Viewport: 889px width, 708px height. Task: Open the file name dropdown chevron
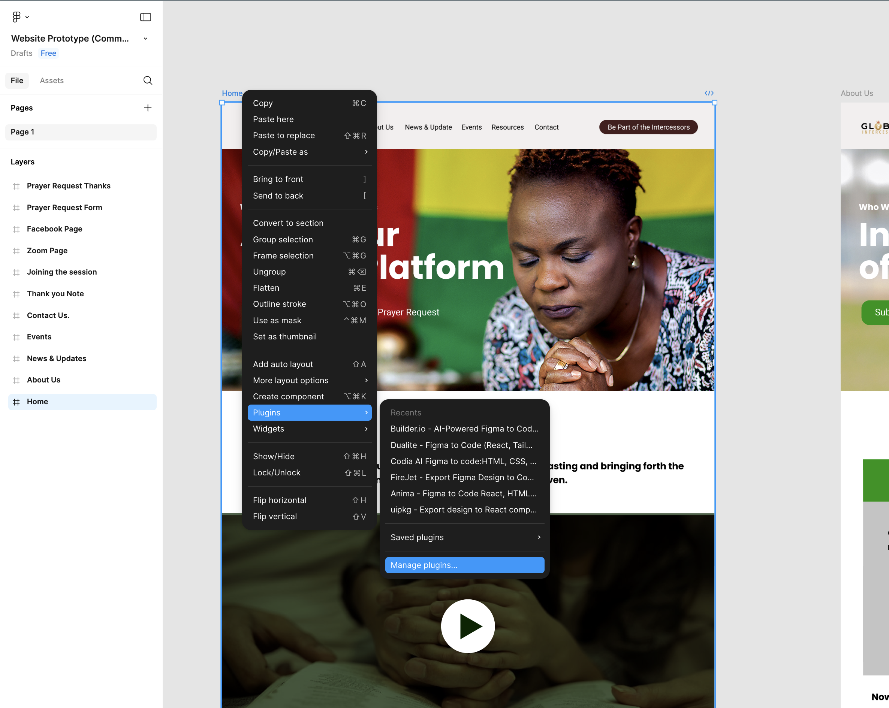point(145,38)
